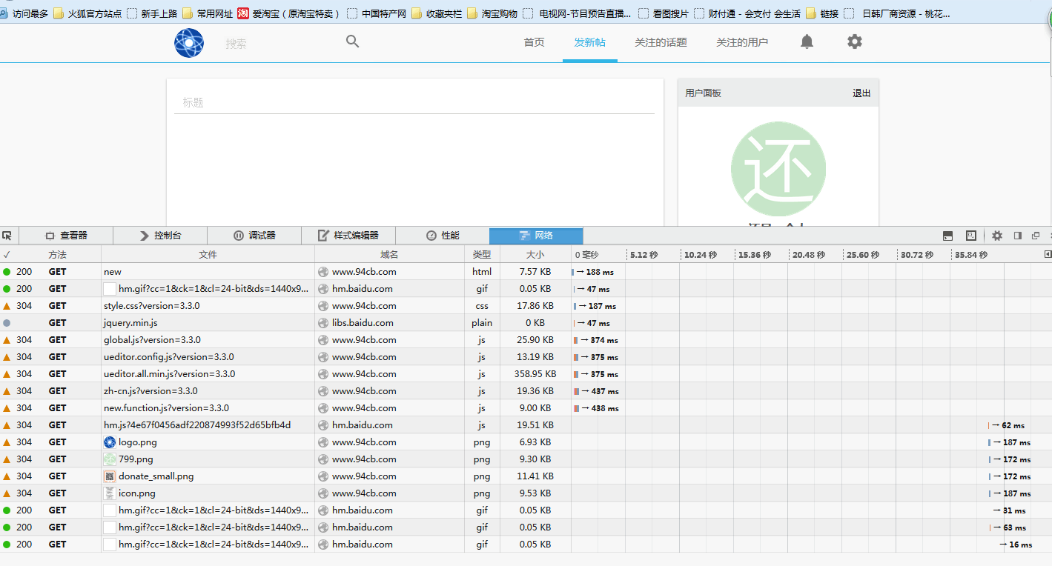Screen dimensions: 1052x566
Task: Select hm.js?4e67f0456 request row
Action: coord(526,425)
